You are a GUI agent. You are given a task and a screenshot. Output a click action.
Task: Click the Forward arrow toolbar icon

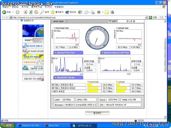coord(17,12)
